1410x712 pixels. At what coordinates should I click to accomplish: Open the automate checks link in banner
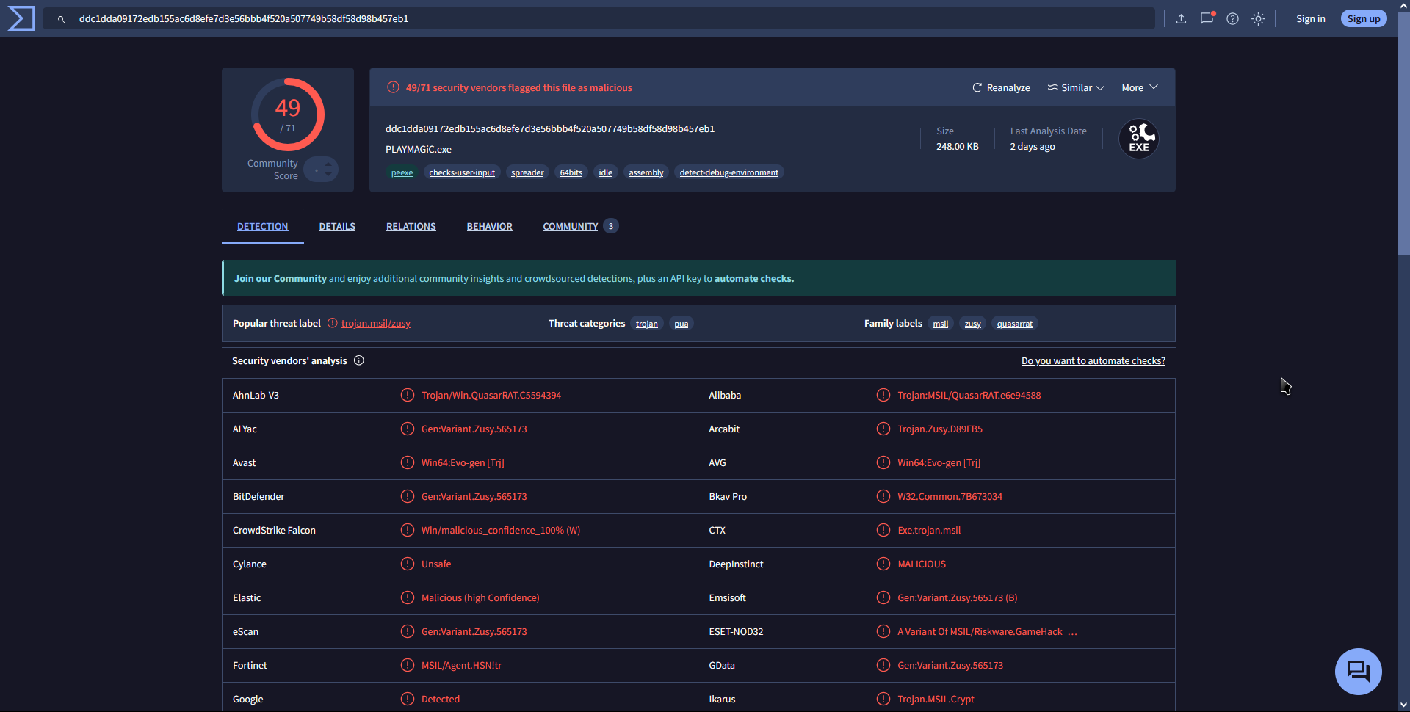pyautogui.click(x=754, y=278)
